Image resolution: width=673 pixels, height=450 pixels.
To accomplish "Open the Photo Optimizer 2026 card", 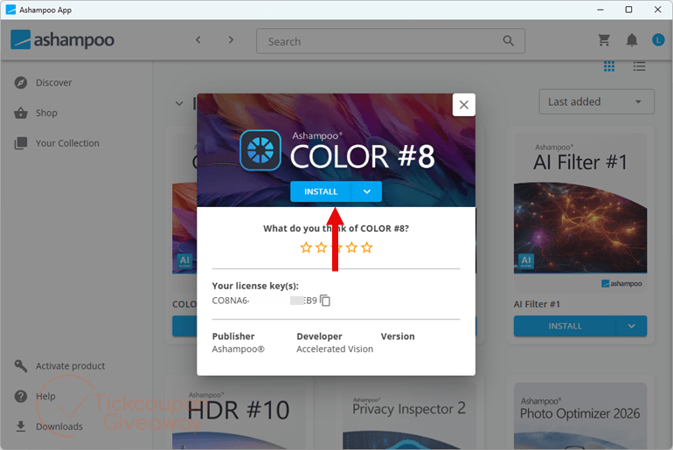I will pyautogui.click(x=580, y=415).
